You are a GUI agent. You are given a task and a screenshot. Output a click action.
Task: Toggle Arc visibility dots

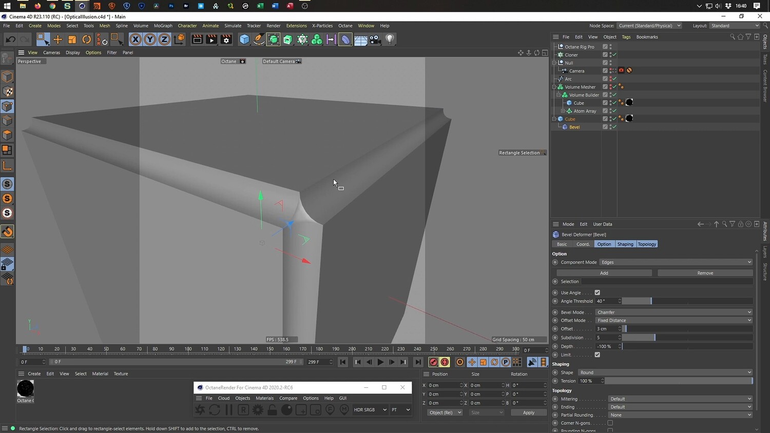610,79
